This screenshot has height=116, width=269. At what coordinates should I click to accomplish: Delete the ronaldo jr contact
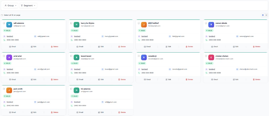tap(189, 79)
